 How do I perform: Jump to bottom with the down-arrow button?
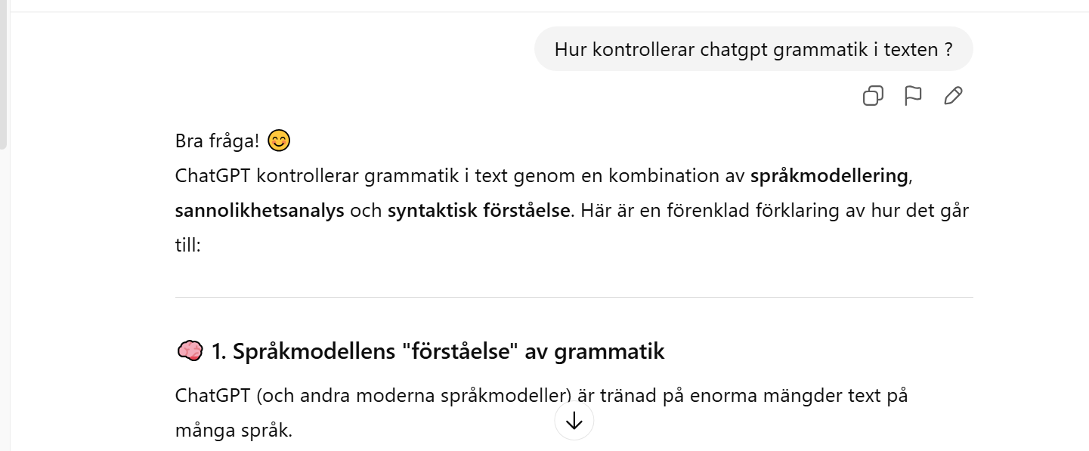coord(574,422)
